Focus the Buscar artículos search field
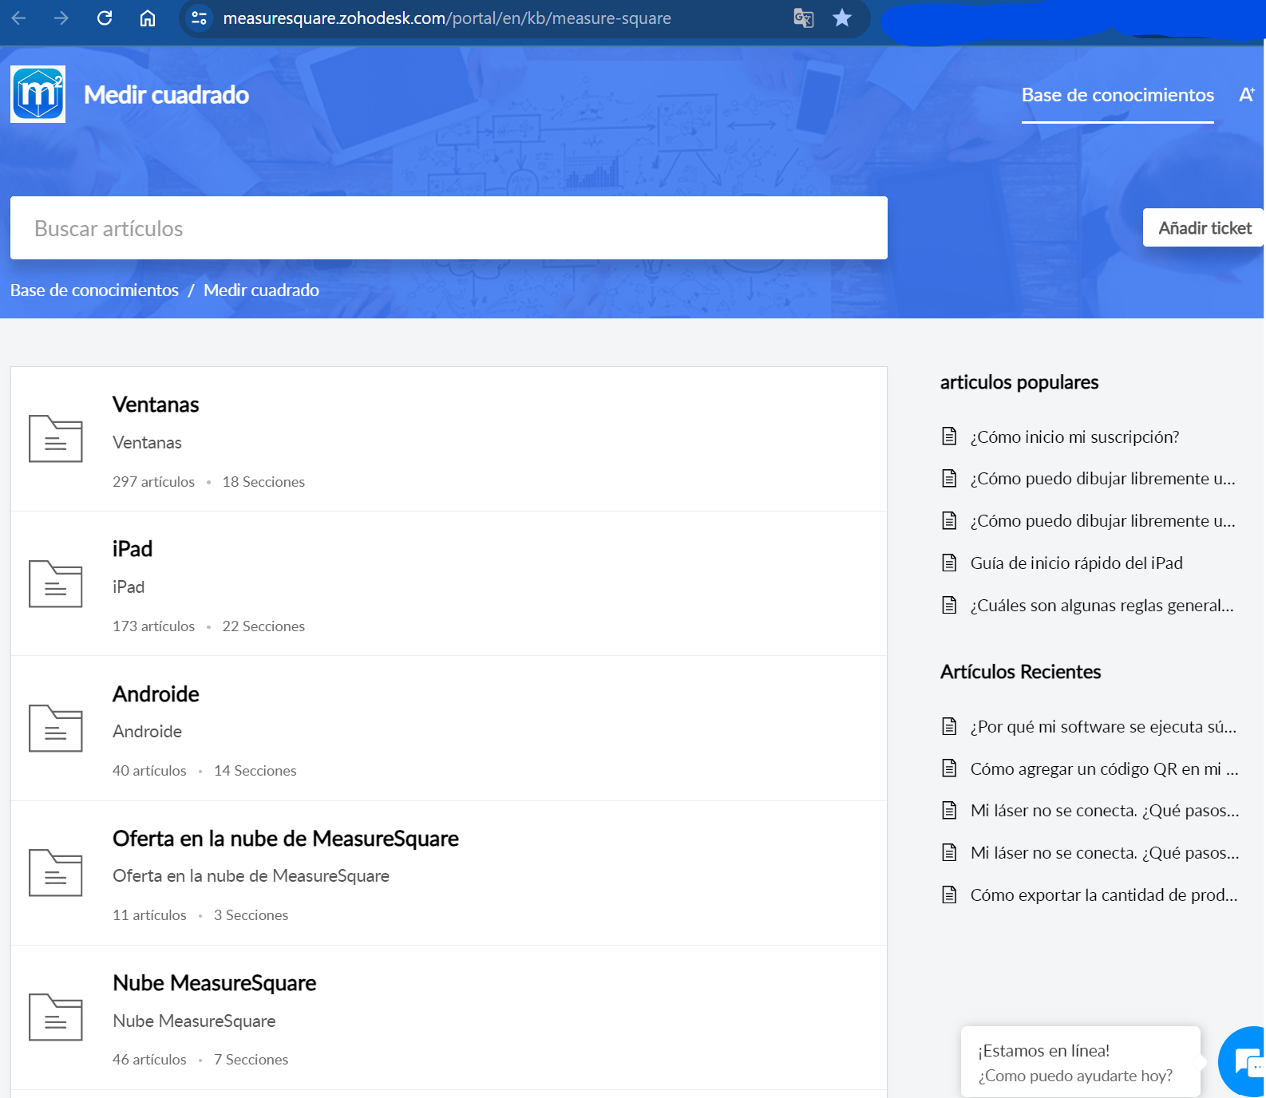Image resolution: width=1266 pixels, height=1098 pixels. [x=449, y=228]
